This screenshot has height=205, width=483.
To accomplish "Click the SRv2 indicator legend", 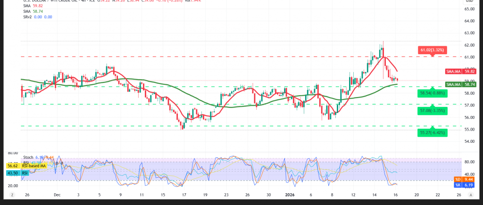I will [37, 17].
